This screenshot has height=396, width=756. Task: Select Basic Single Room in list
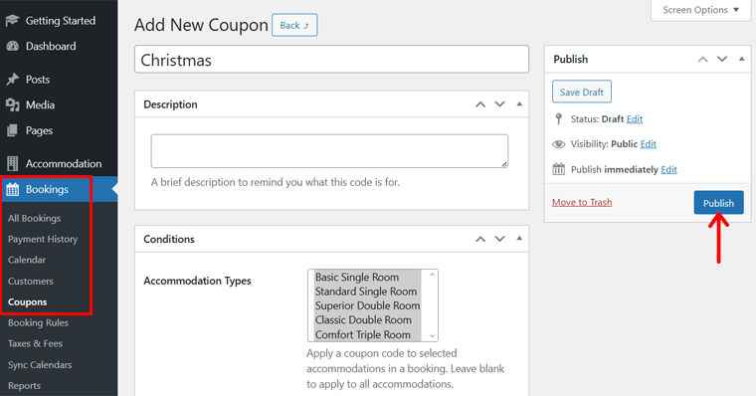coord(367,277)
